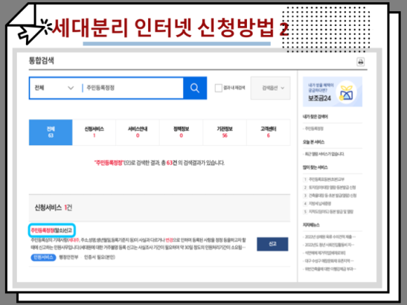Open popular service number 2 토지(임야)대장
Screen dimensions: 407x305
point(332,187)
